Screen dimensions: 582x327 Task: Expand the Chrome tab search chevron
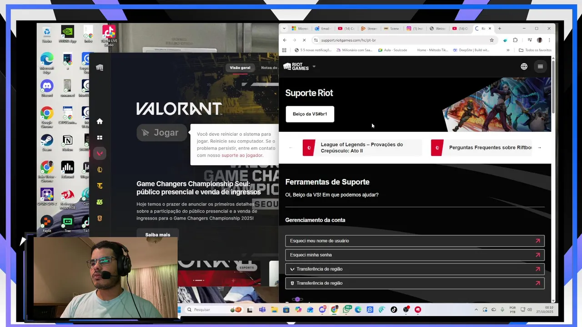[284, 29]
